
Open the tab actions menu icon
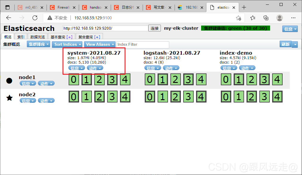(x=7, y=7)
